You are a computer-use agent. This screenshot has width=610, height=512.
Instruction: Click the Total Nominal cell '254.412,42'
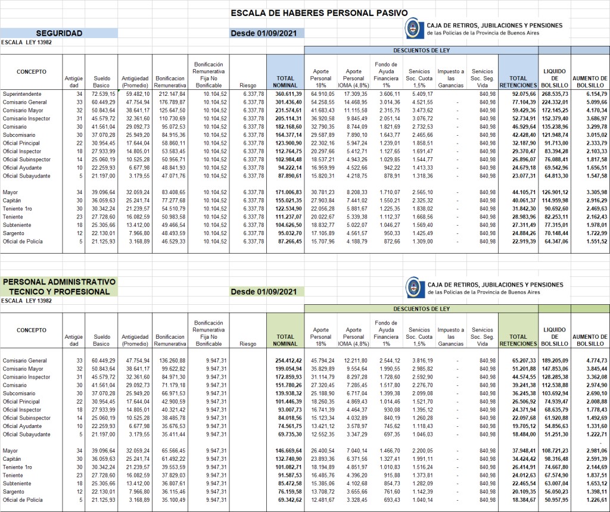coord(288,361)
